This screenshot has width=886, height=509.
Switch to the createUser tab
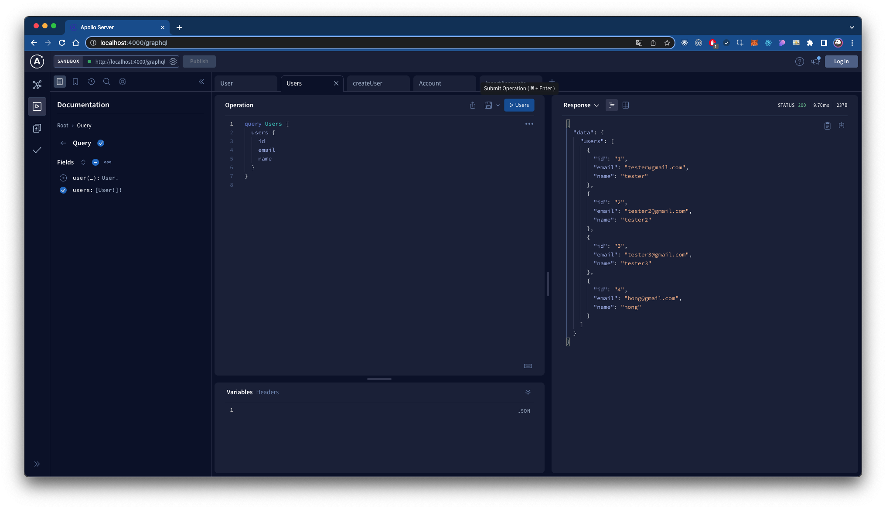pos(368,83)
